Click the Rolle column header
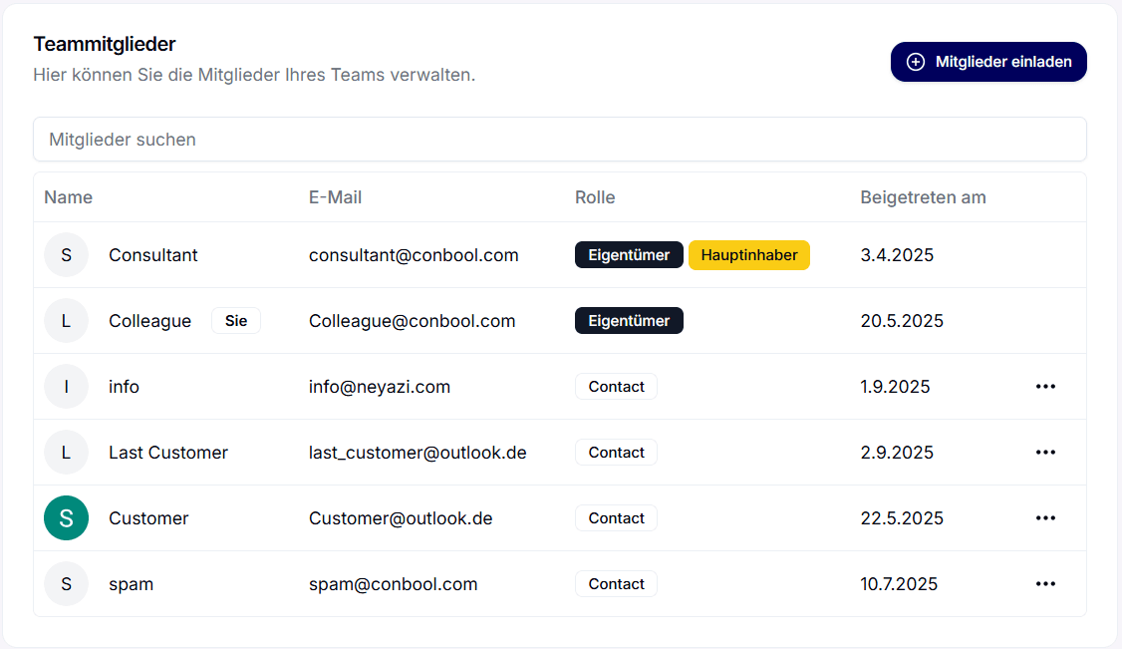Image resolution: width=1122 pixels, height=649 pixels. [595, 197]
